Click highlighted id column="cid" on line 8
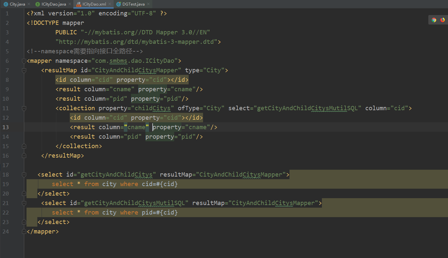The width and height of the screenshot is (448, 258). 84,80
